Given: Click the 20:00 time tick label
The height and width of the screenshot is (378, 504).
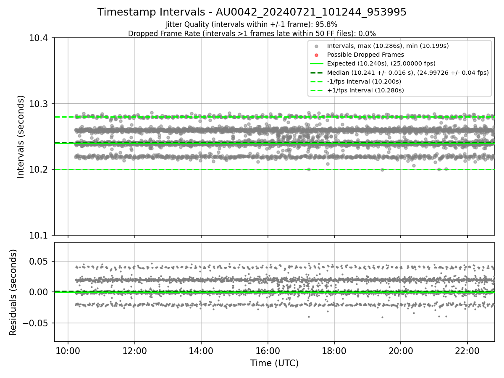Looking at the screenshot, I should [401, 351].
